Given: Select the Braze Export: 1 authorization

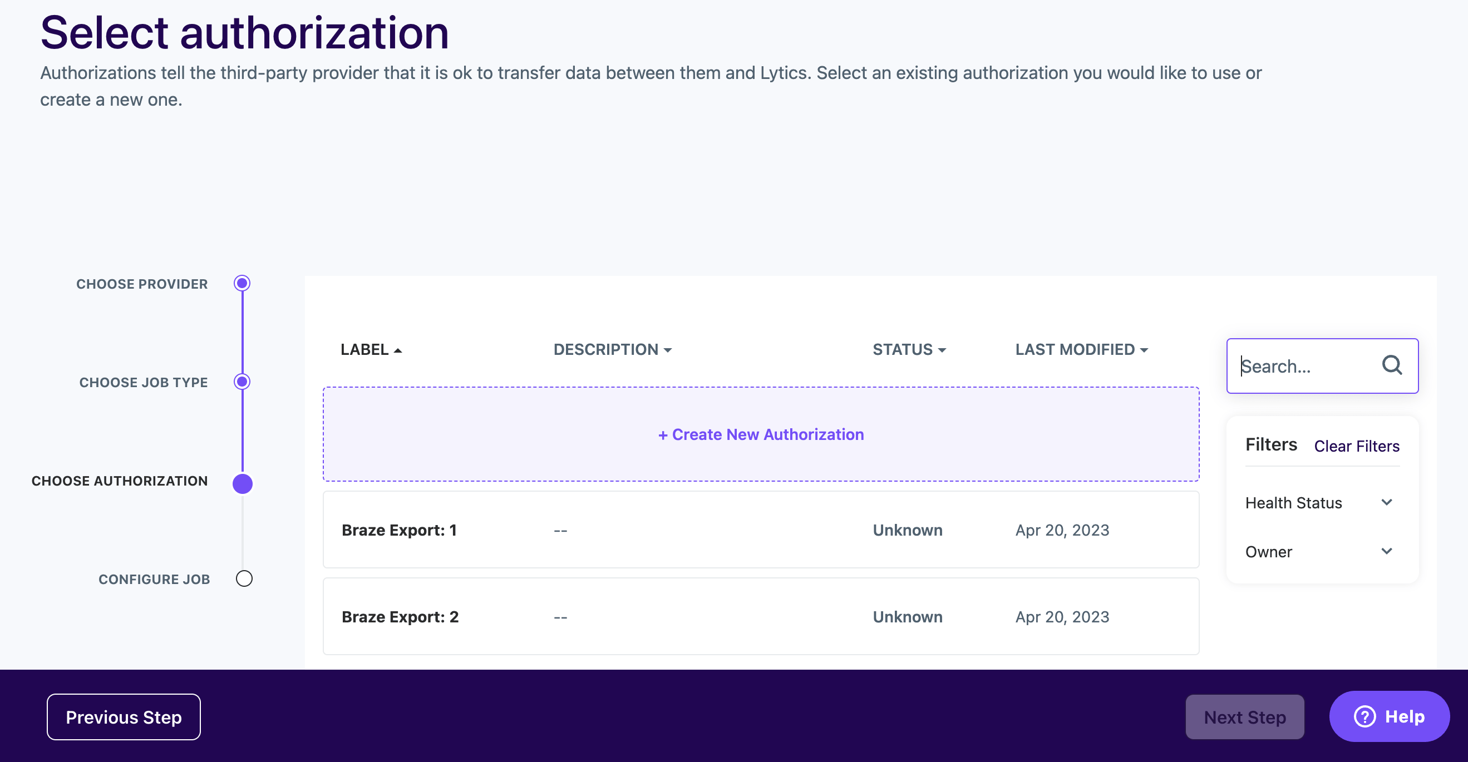Looking at the screenshot, I should pyautogui.click(x=761, y=530).
